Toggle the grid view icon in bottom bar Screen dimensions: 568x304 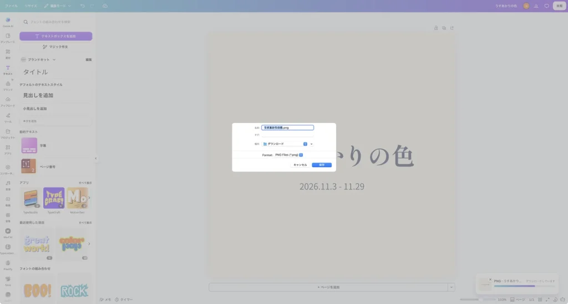[540, 300]
